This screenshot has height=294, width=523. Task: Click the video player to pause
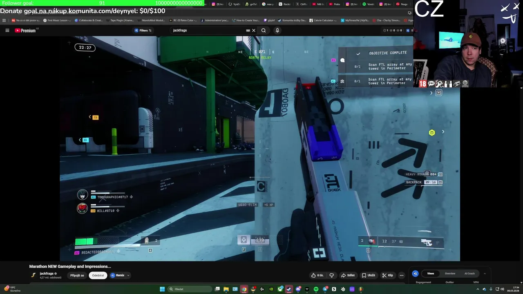260,148
